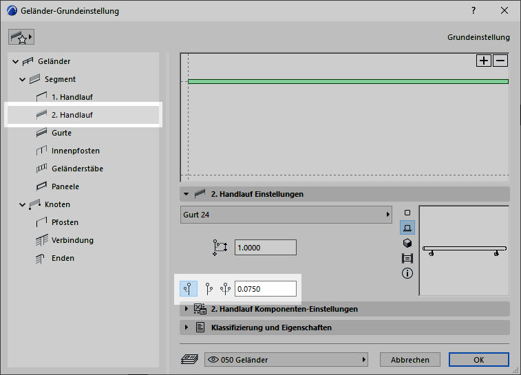Viewport: 521px width, 375px height.
Task: Switch preview to 3D cube view
Action: pyautogui.click(x=407, y=243)
